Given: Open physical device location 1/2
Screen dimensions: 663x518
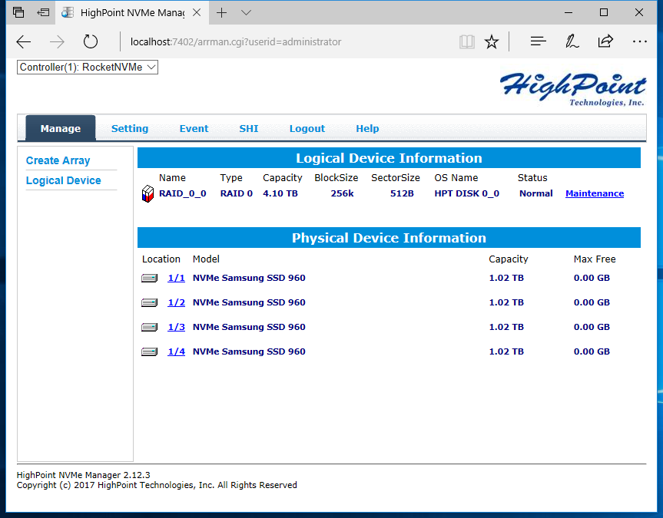Looking at the screenshot, I should coord(177,302).
